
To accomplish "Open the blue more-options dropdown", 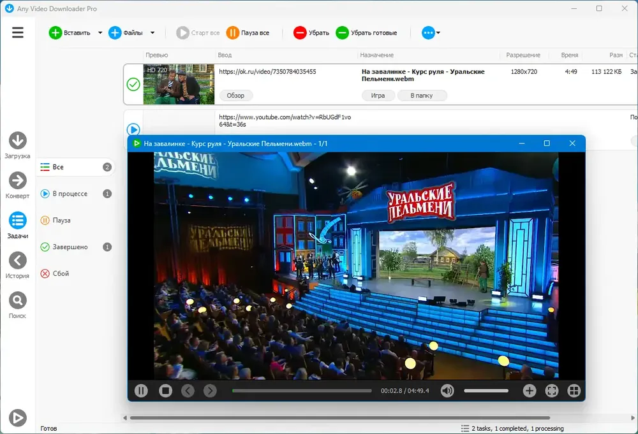I will (431, 33).
